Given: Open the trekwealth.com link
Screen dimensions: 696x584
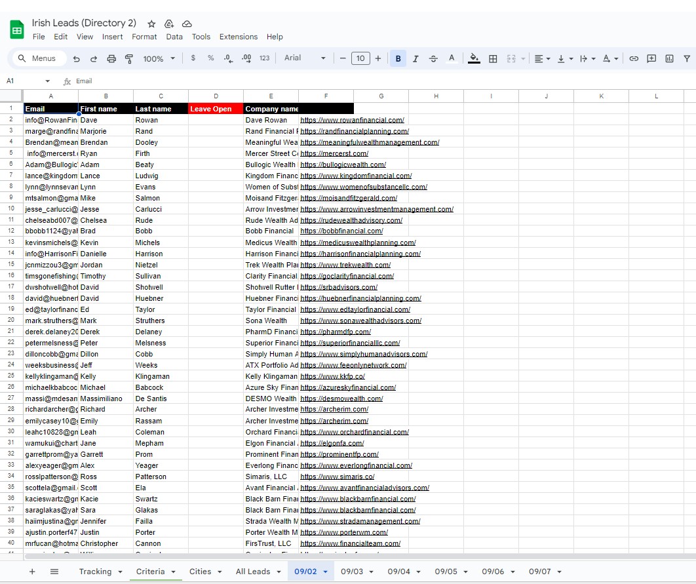Looking at the screenshot, I should tap(345, 265).
